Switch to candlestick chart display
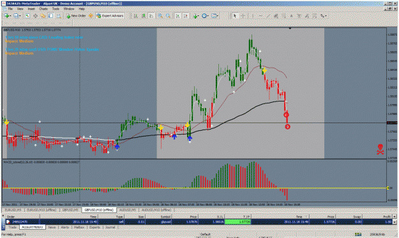399x238 pixels. (144, 16)
